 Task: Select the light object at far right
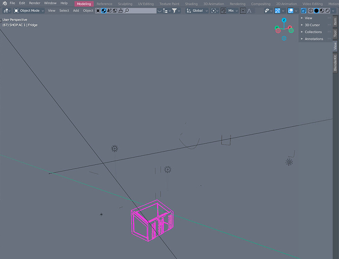289,162
